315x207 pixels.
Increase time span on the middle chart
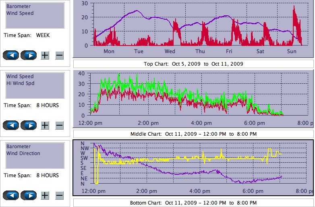[x=45, y=125]
